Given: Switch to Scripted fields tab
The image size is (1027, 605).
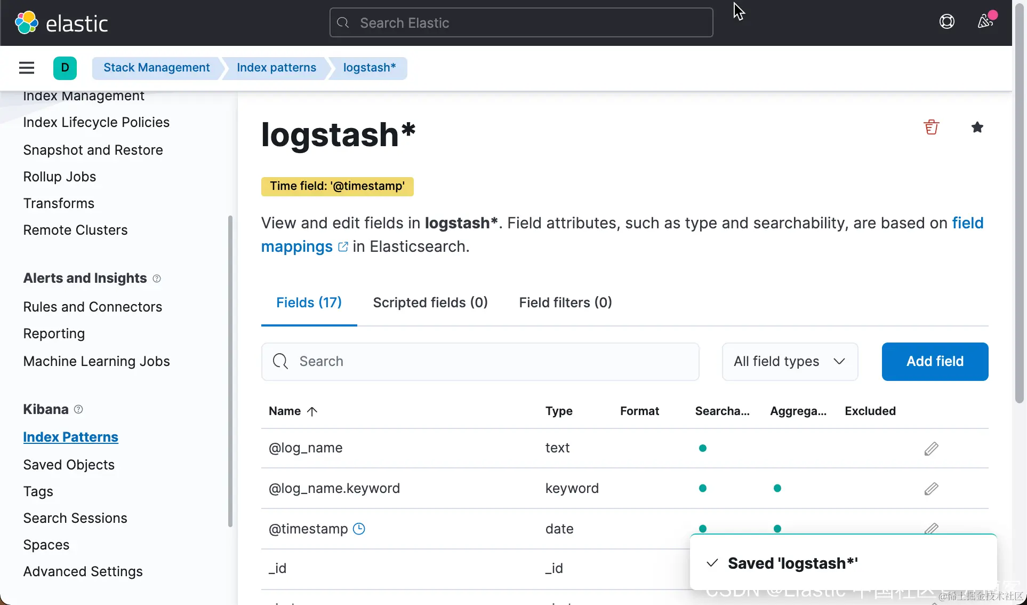Looking at the screenshot, I should pyautogui.click(x=430, y=303).
